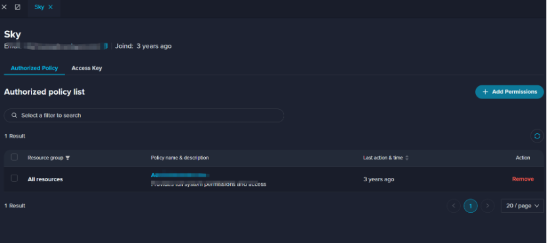Select page number 1 in pagination
Viewport: 547px width, 243px height.
(x=470, y=206)
